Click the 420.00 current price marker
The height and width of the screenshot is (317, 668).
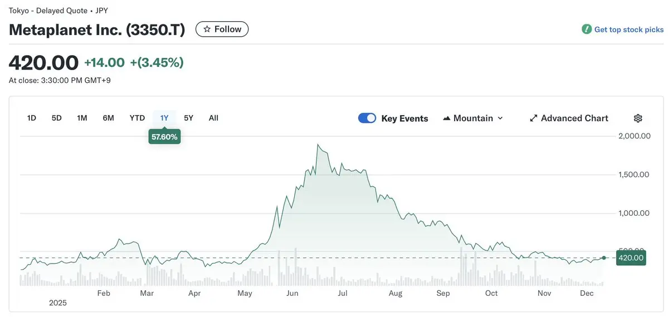[631, 257]
